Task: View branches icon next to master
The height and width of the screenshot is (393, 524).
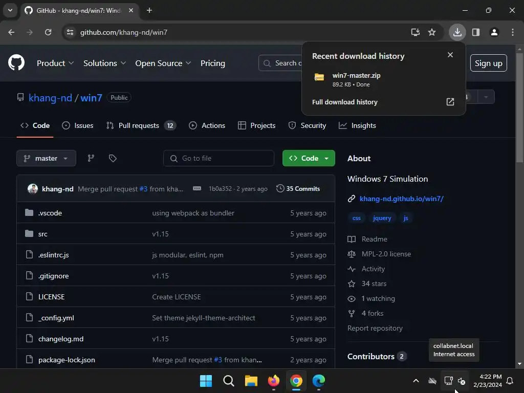Action: point(91,158)
